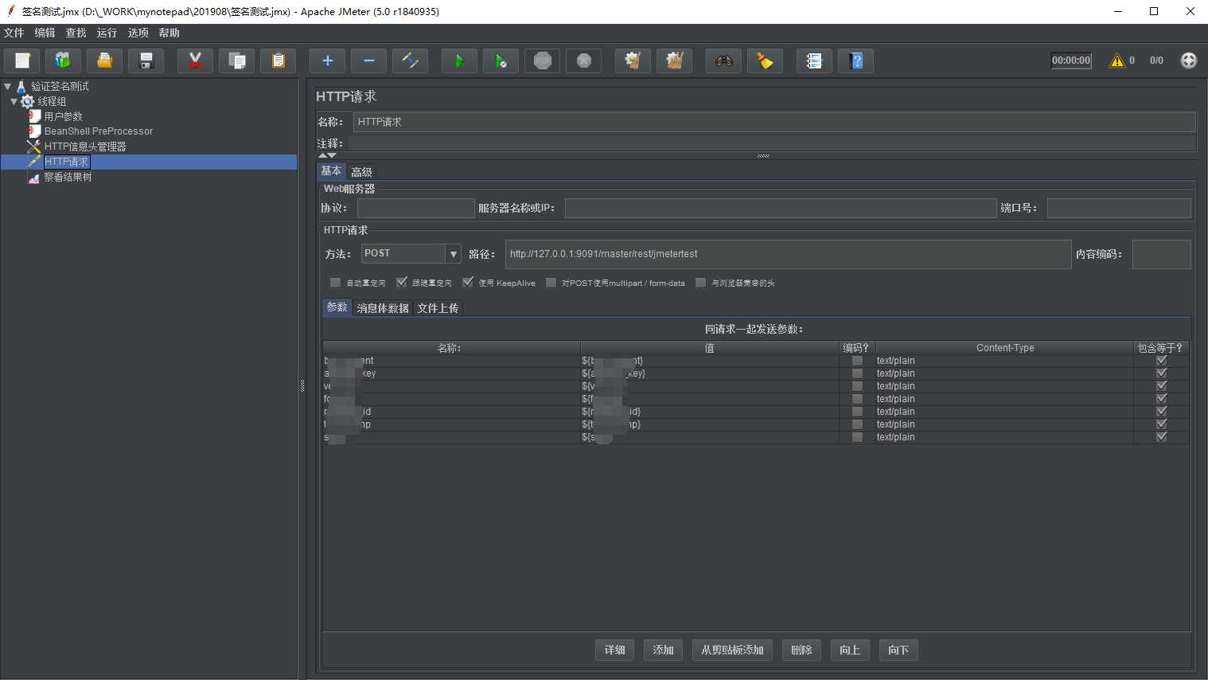Toggle 包含等于 checkbox in first parameter row
The height and width of the screenshot is (680, 1208).
[1161, 361]
